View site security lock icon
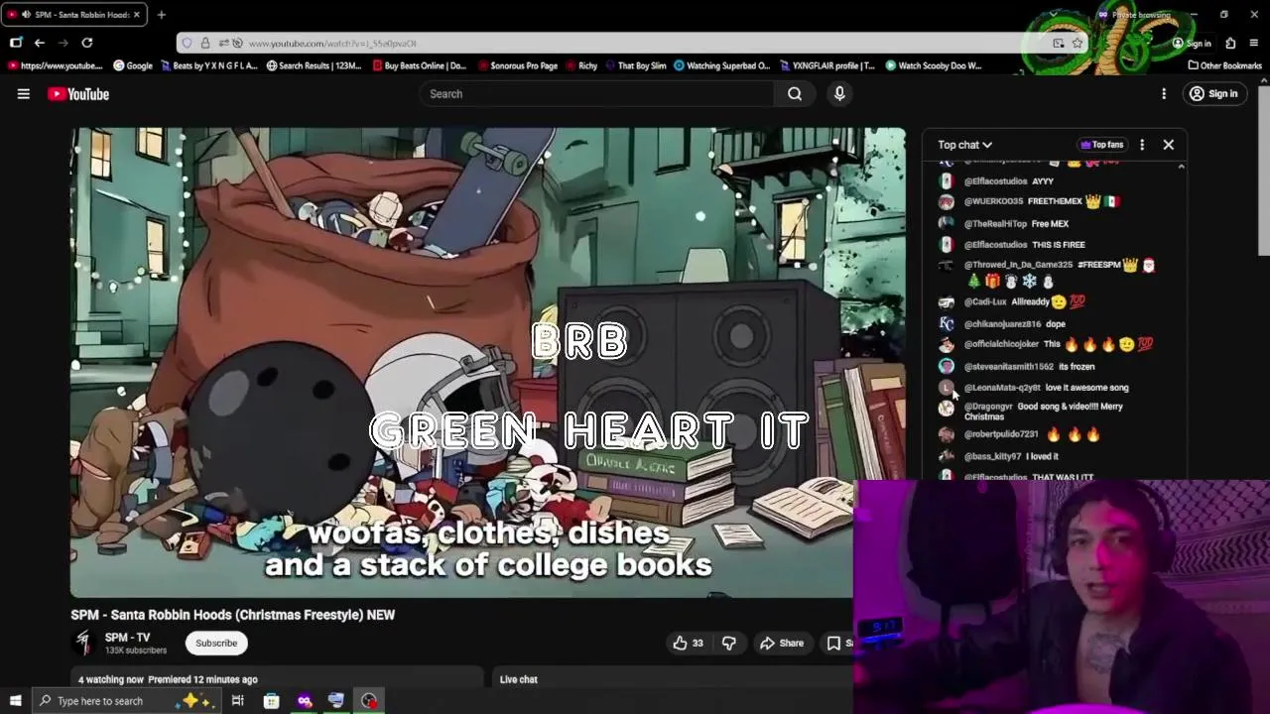 [x=205, y=43]
